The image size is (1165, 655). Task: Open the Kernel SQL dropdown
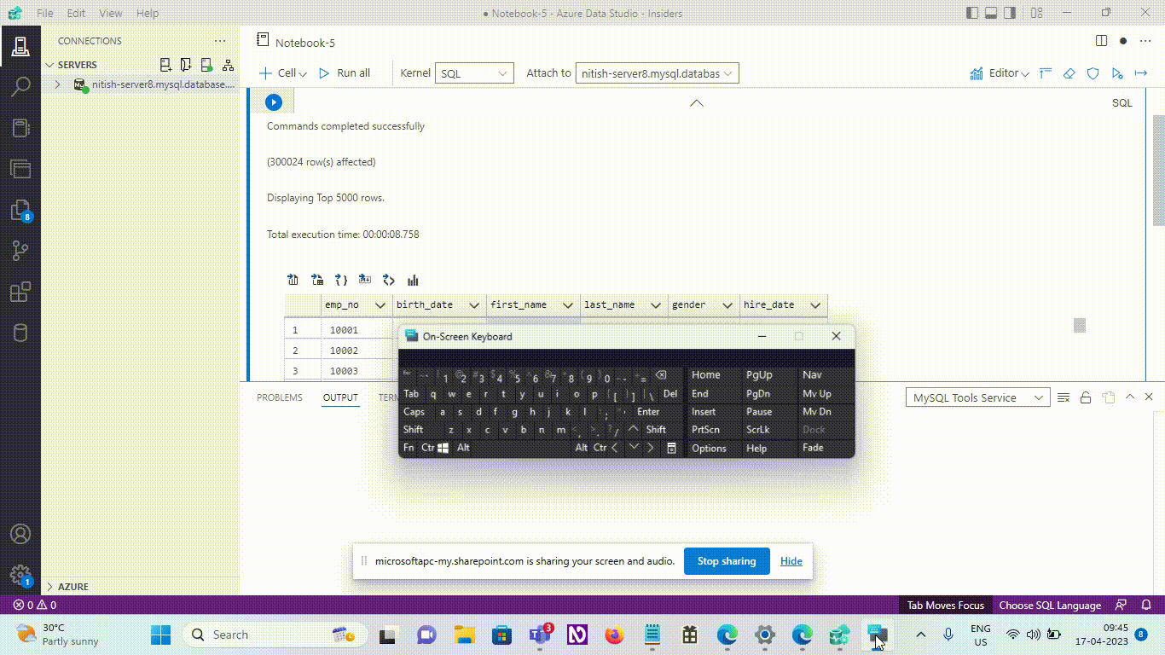coord(474,73)
